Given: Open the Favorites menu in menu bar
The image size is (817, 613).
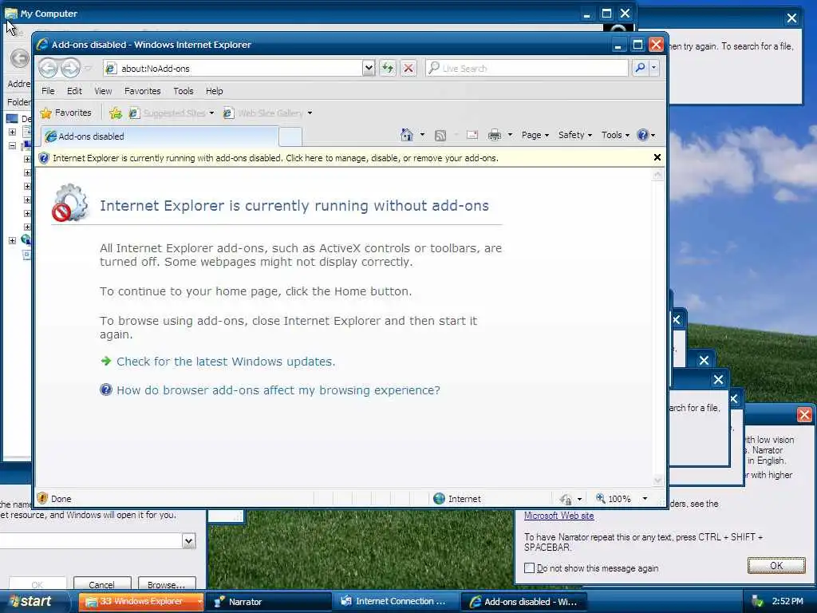Looking at the screenshot, I should click(142, 91).
